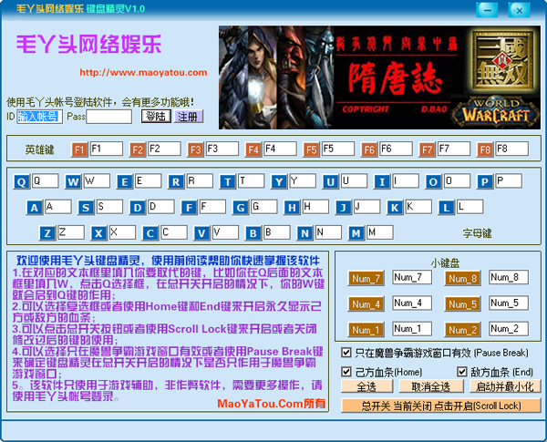Image resolution: width=547 pixels, height=442 pixels.
Task: Turn on master switch (Scroll Lock) button
Action: tap(441, 406)
